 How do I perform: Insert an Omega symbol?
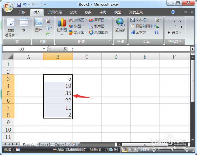[156, 32]
